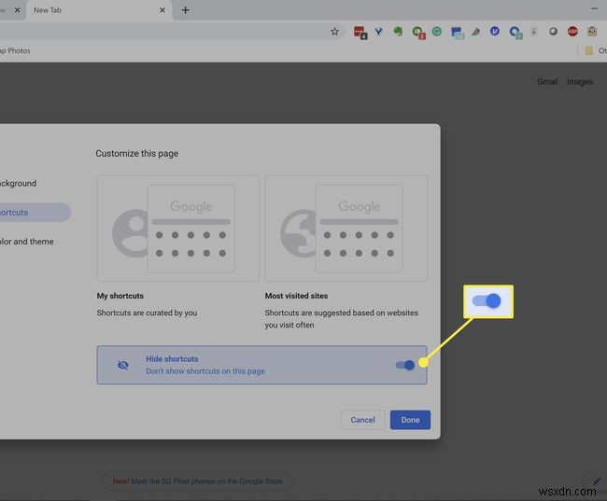The width and height of the screenshot is (607, 501).
Task: Activate the New Tab browser tab
Action: pos(99,10)
